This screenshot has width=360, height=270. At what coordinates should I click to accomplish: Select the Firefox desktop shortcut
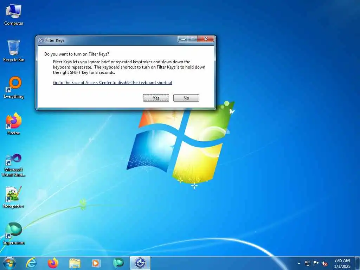pyautogui.click(x=14, y=124)
